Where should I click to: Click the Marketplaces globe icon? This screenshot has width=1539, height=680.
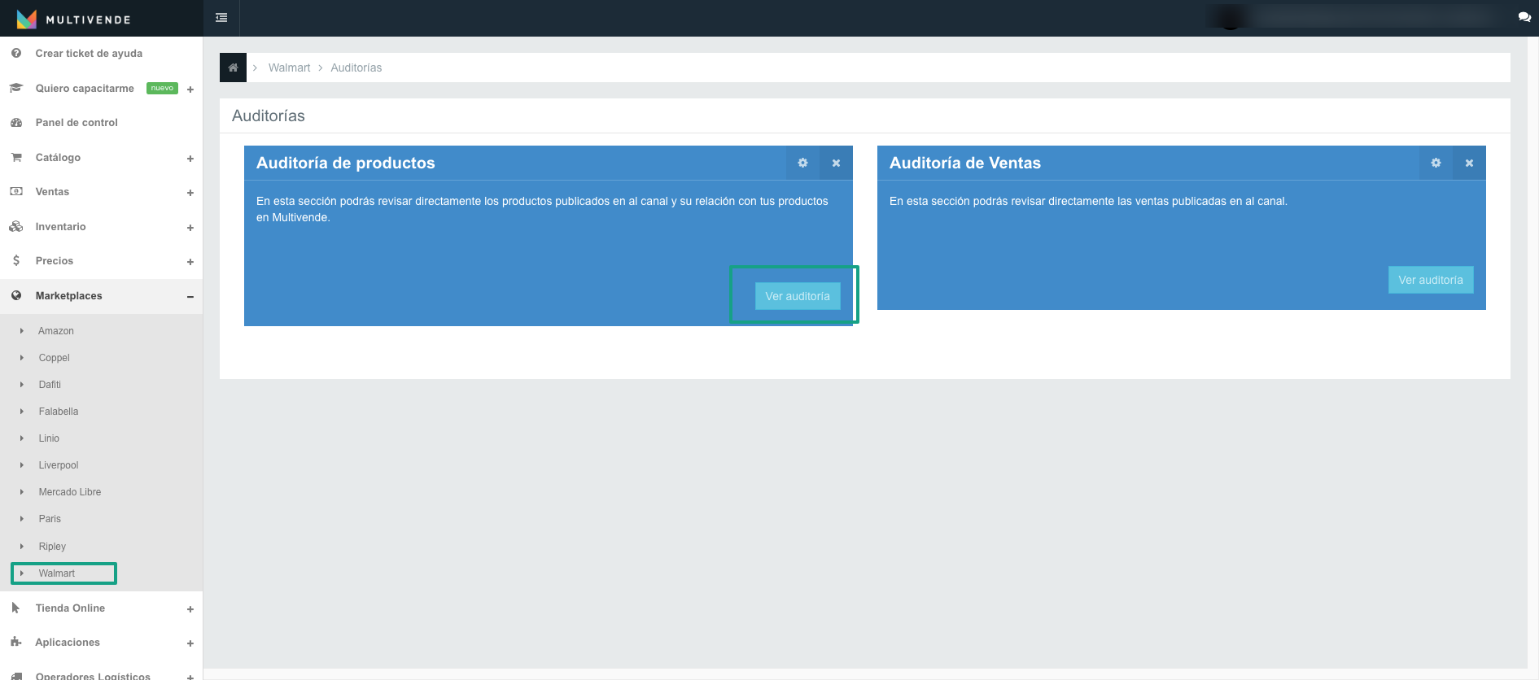pyautogui.click(x=16, y=295)
